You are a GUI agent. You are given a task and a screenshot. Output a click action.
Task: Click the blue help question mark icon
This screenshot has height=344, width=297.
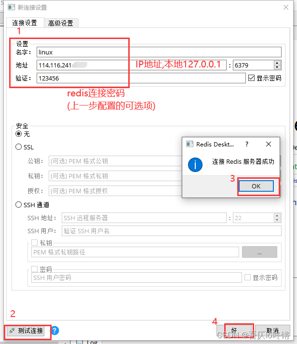click(55, 331)
